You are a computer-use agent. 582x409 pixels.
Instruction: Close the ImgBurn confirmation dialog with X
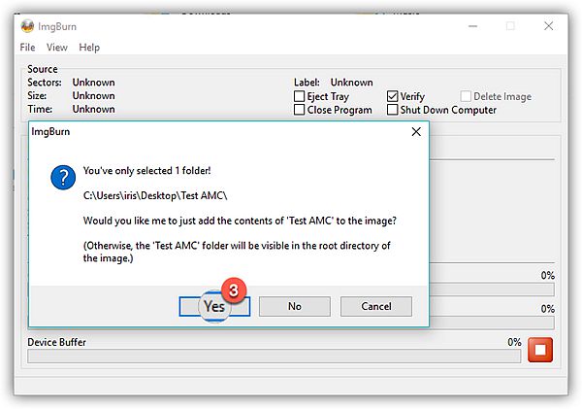tap(415, 131)
